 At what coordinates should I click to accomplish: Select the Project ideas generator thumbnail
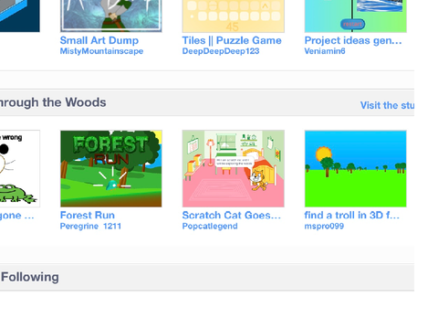[x=356, y=16]
